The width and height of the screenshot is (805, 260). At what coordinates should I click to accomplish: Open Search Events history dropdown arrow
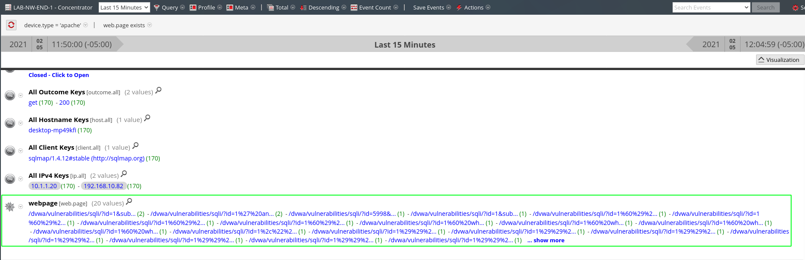(746, 7)
